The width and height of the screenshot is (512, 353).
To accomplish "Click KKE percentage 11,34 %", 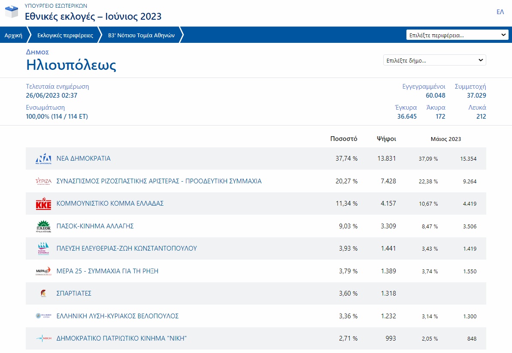I will coord(347,203).
